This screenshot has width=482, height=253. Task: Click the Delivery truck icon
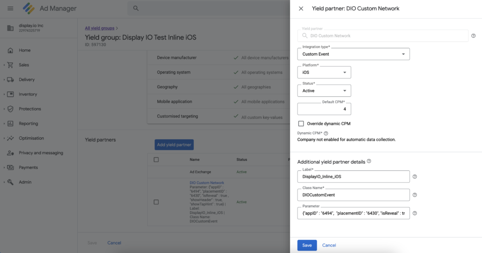pos(10,79)
